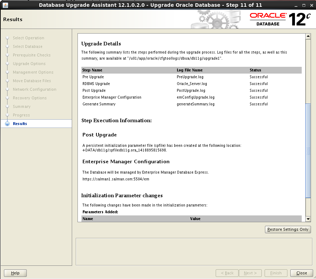Open the Enterprise Manager Express URL

pos(116,179)
